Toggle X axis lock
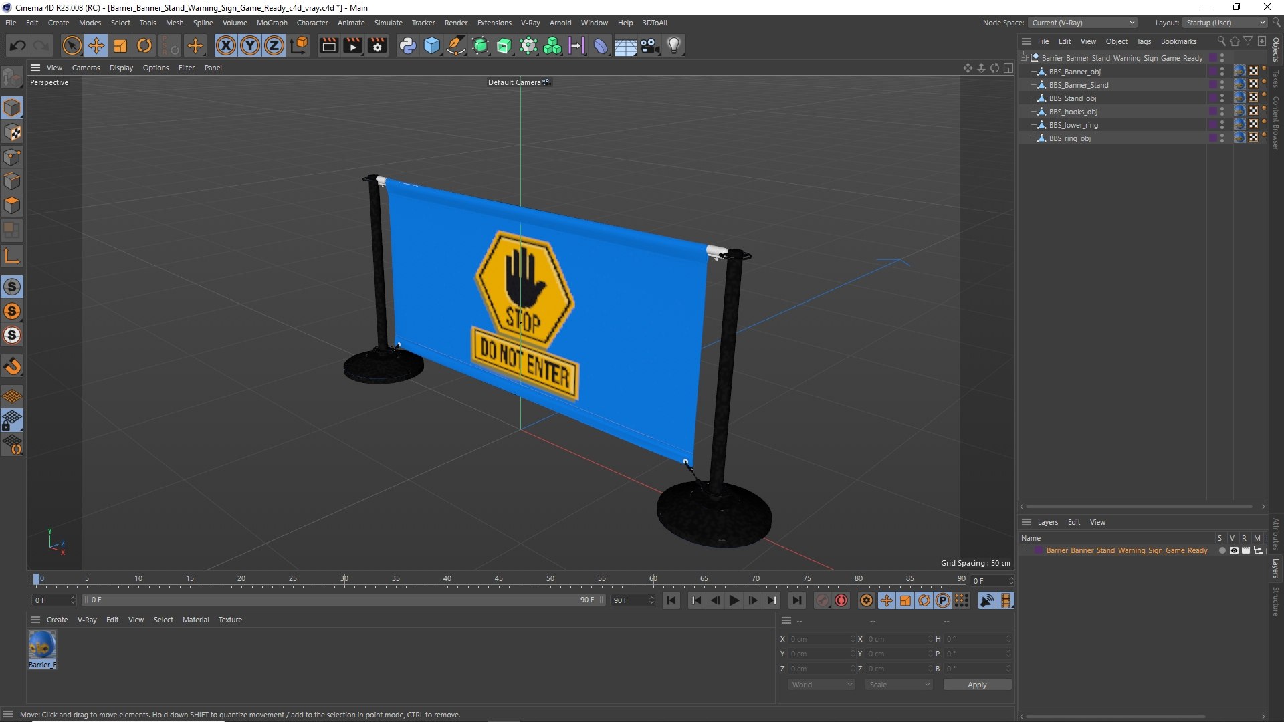1284x722 pixels. tap(226, 45)
